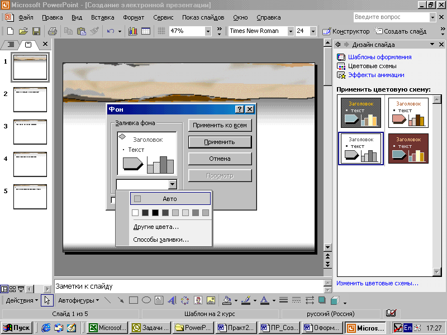This screenshot has height=335, width=447.
Task: Select the Arrow drawing tool
Action: point(121,300)
